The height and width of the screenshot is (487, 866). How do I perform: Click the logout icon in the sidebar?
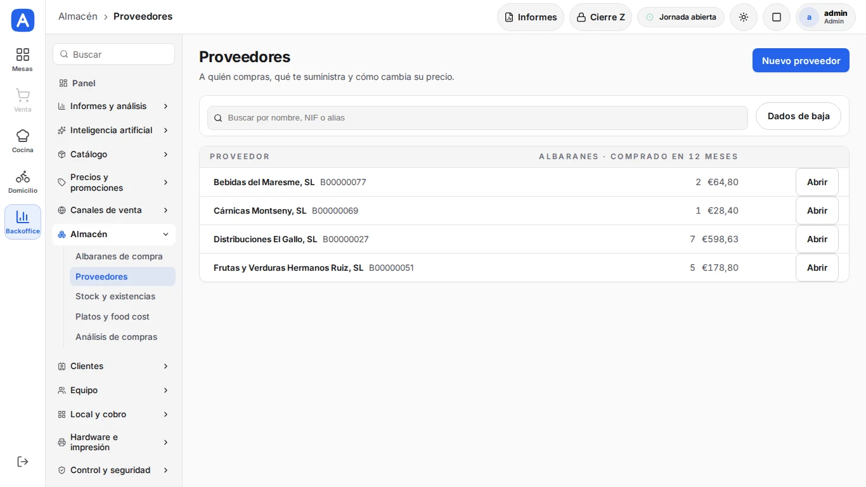click(23, 462)
